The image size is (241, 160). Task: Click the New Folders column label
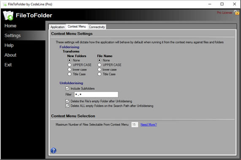77,56
